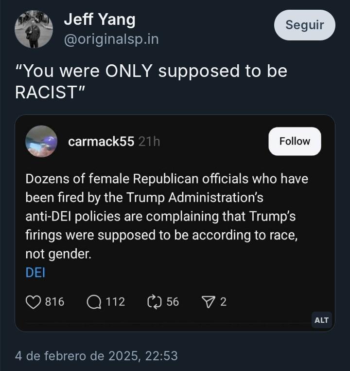The width and height of the screenshot is (350, 371).
Task: Open the DEI topic link
Action: pyautogui.click(x=35, y=272)
